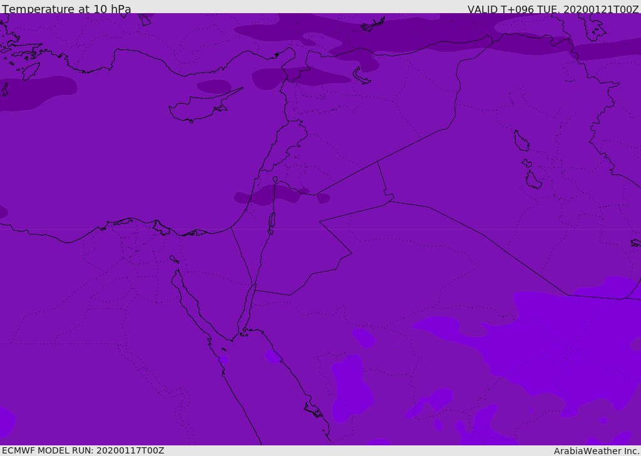641x456 pixels.
Task: Click the 'Temperature at 10 hPa' title text
Action: click(66, 8)
